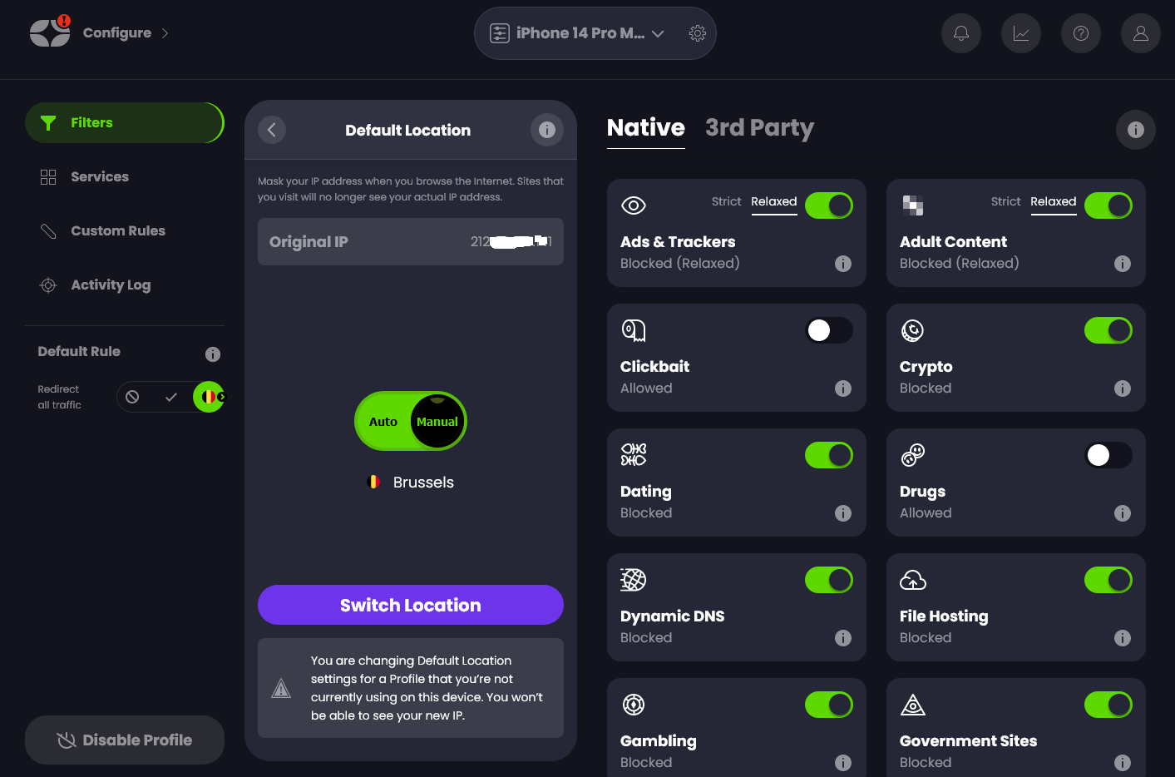Turn on the Drugs filter toggle

click(1108, 455)
